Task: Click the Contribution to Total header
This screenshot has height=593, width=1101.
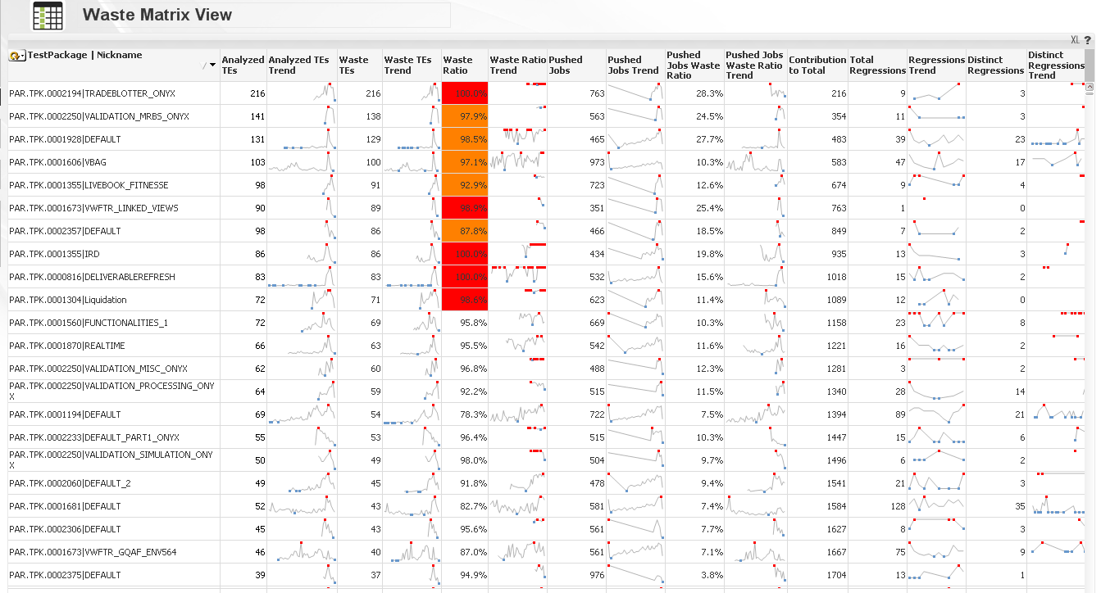Action: 817,65
